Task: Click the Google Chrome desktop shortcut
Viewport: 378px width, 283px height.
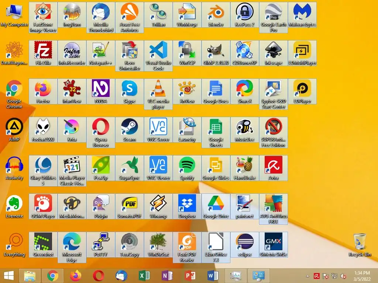Action: 14,94
